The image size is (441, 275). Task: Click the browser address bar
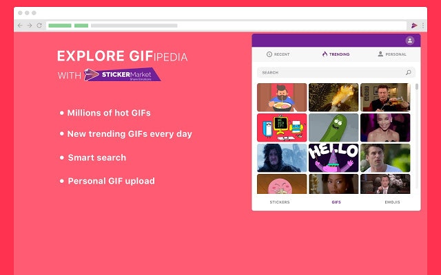click(x=227, y=25)
